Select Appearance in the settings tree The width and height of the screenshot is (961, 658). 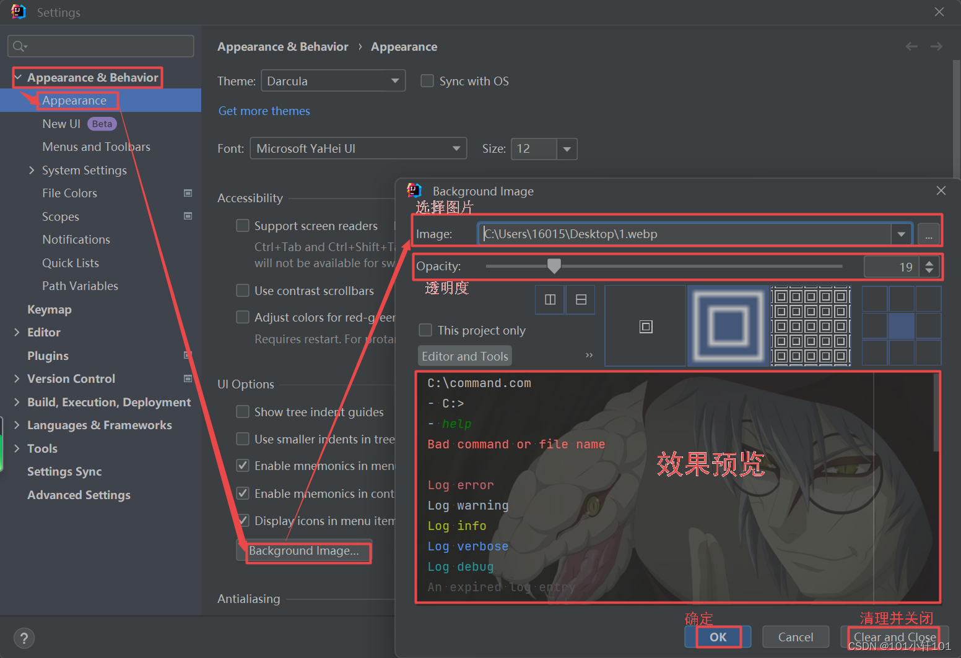pyautogui.click(x=76, y=100)
